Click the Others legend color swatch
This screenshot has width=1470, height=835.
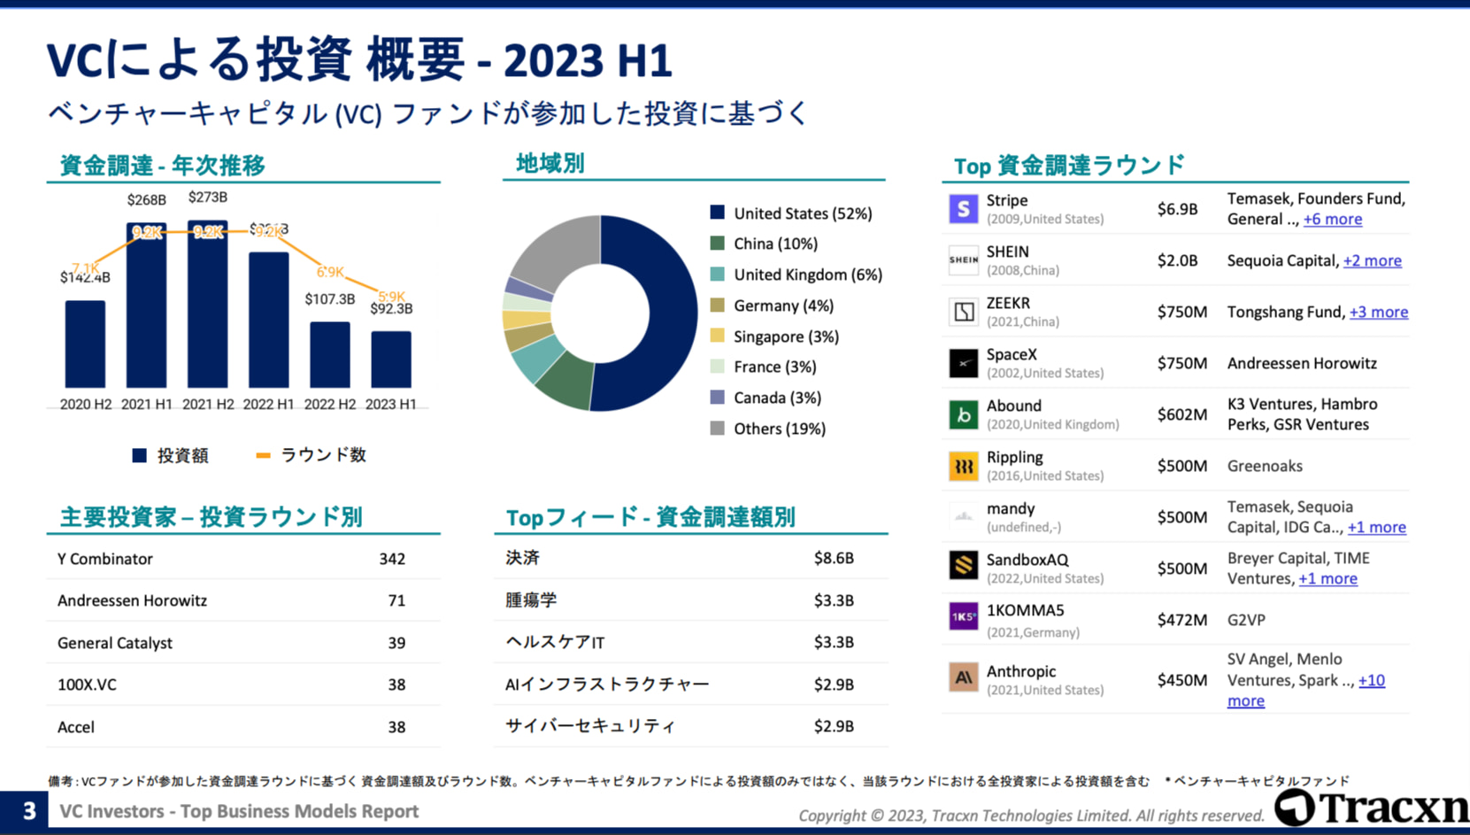717,429
